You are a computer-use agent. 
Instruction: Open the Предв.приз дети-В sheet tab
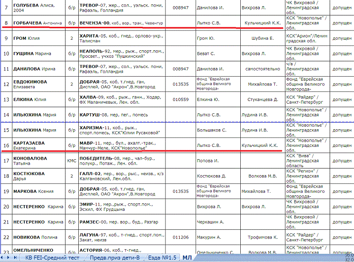[x=115, y=258]
